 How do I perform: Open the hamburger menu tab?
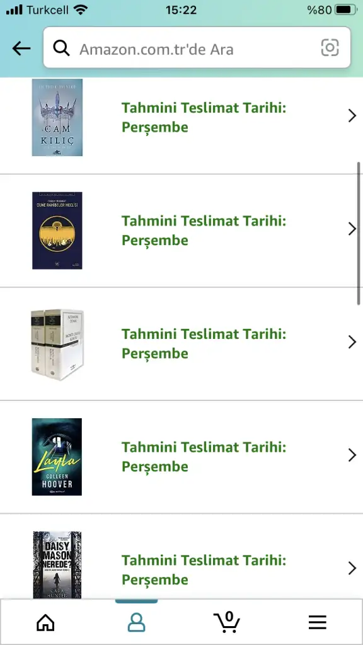tap(318, 623)
